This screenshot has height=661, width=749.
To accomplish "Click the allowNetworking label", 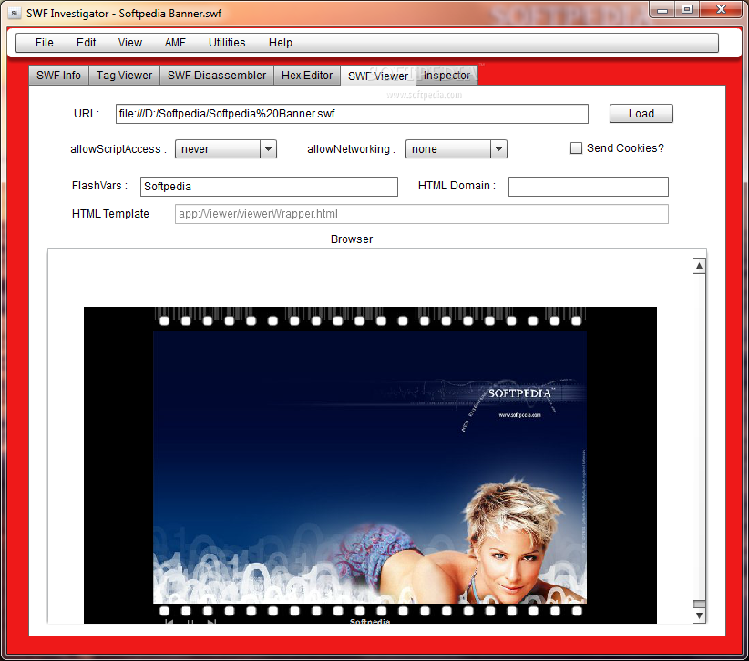I will coord(351,149).
